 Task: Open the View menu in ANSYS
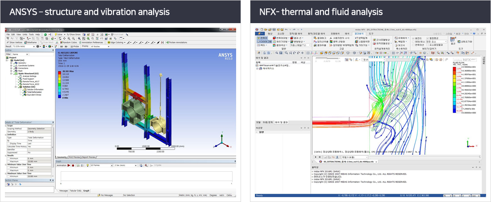point(18,34)
